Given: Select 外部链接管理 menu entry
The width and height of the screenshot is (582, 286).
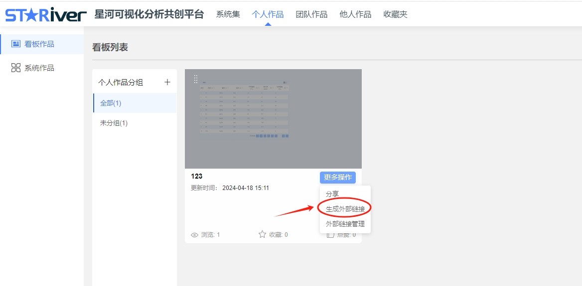Looking at the screenshot, I should [345, 224].
